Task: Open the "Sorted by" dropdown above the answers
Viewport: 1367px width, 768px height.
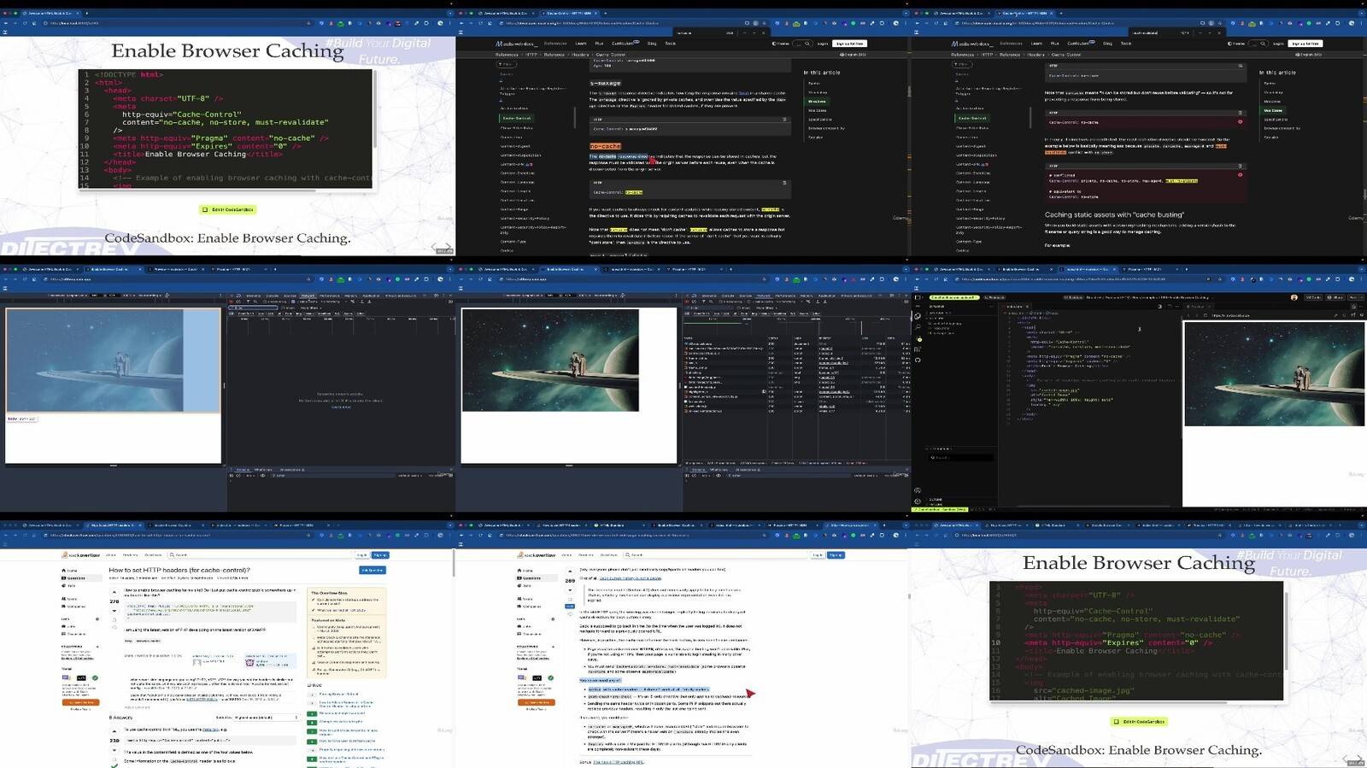Action: [267, 718]
